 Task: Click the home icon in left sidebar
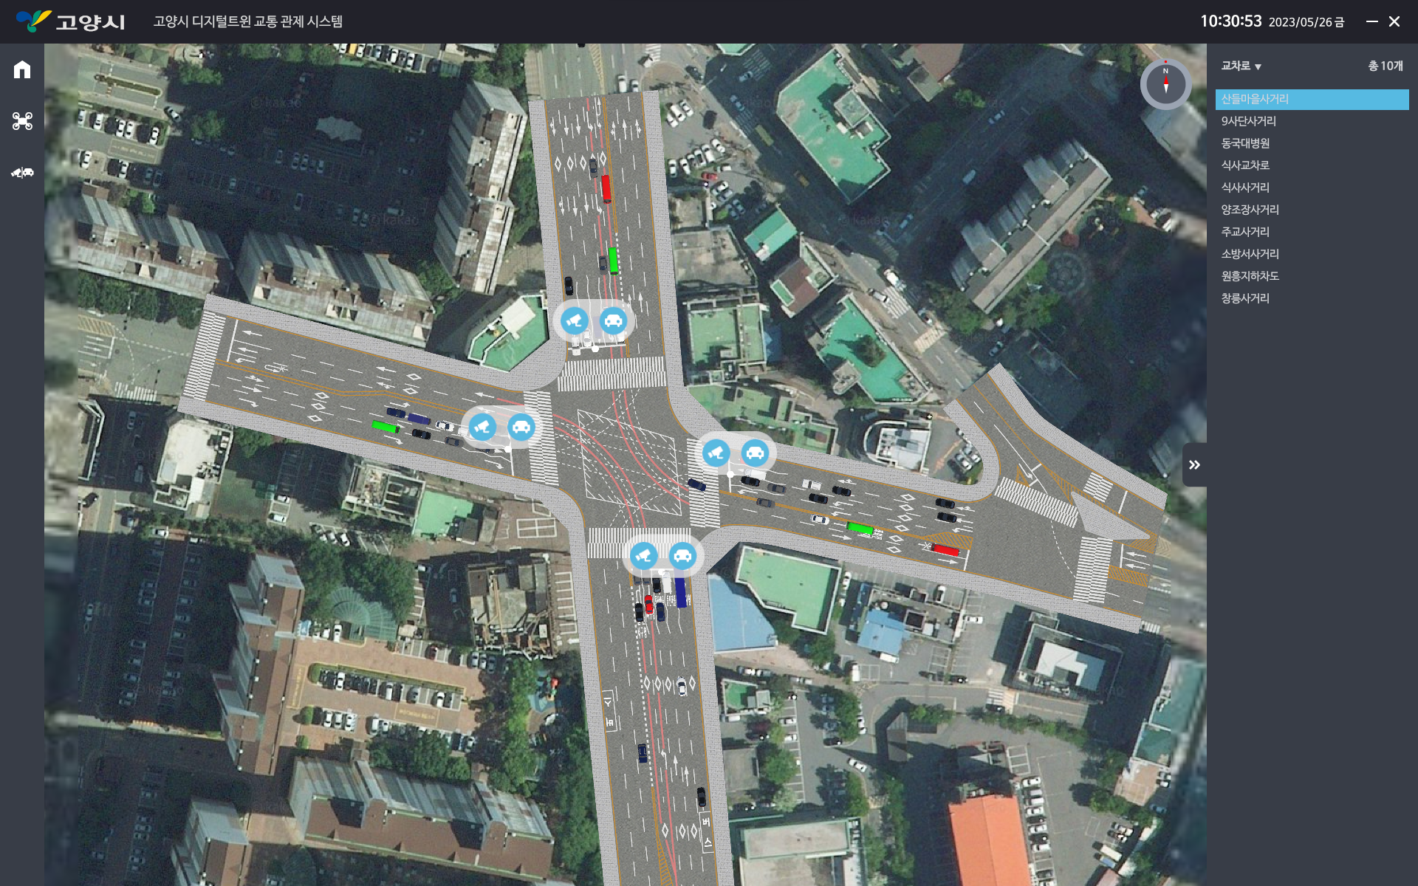click(22, 69)
